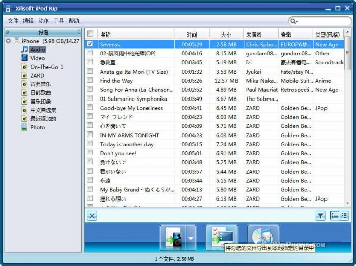Sort by 大小 column header
The height and width of the screenshot is (266, 356).
point(226,34)
